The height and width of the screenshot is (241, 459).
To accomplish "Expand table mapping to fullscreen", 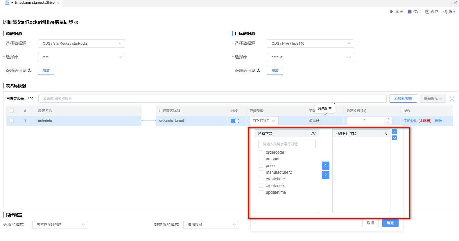I will tap(452, 99).
